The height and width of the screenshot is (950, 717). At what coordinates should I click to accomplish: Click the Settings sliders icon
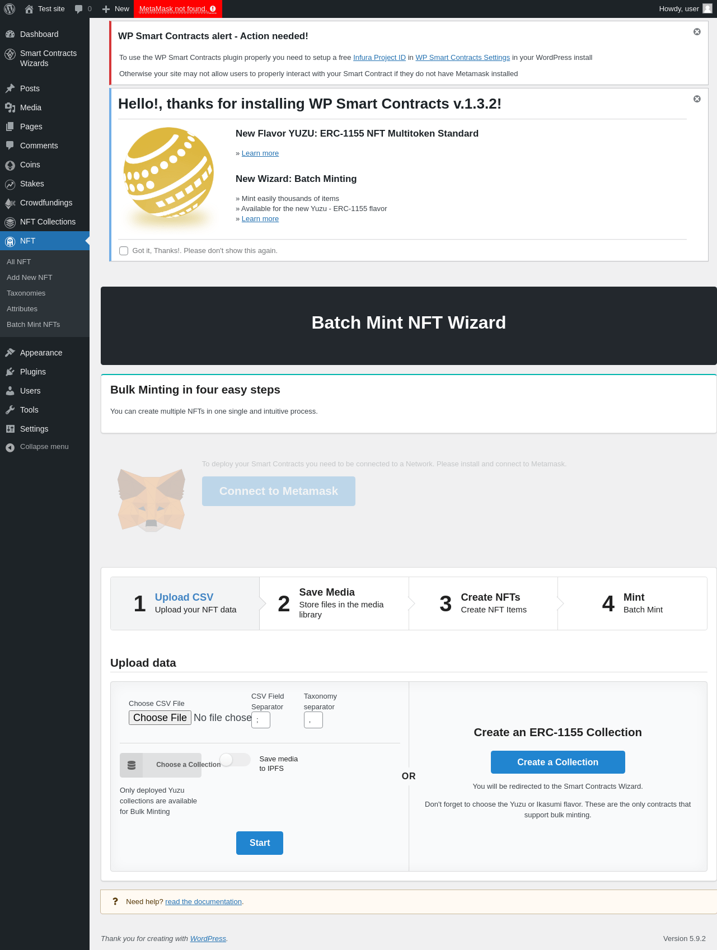coord(10,429)
